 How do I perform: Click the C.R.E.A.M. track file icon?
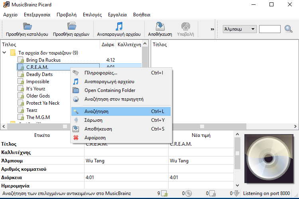click(21, 67)
